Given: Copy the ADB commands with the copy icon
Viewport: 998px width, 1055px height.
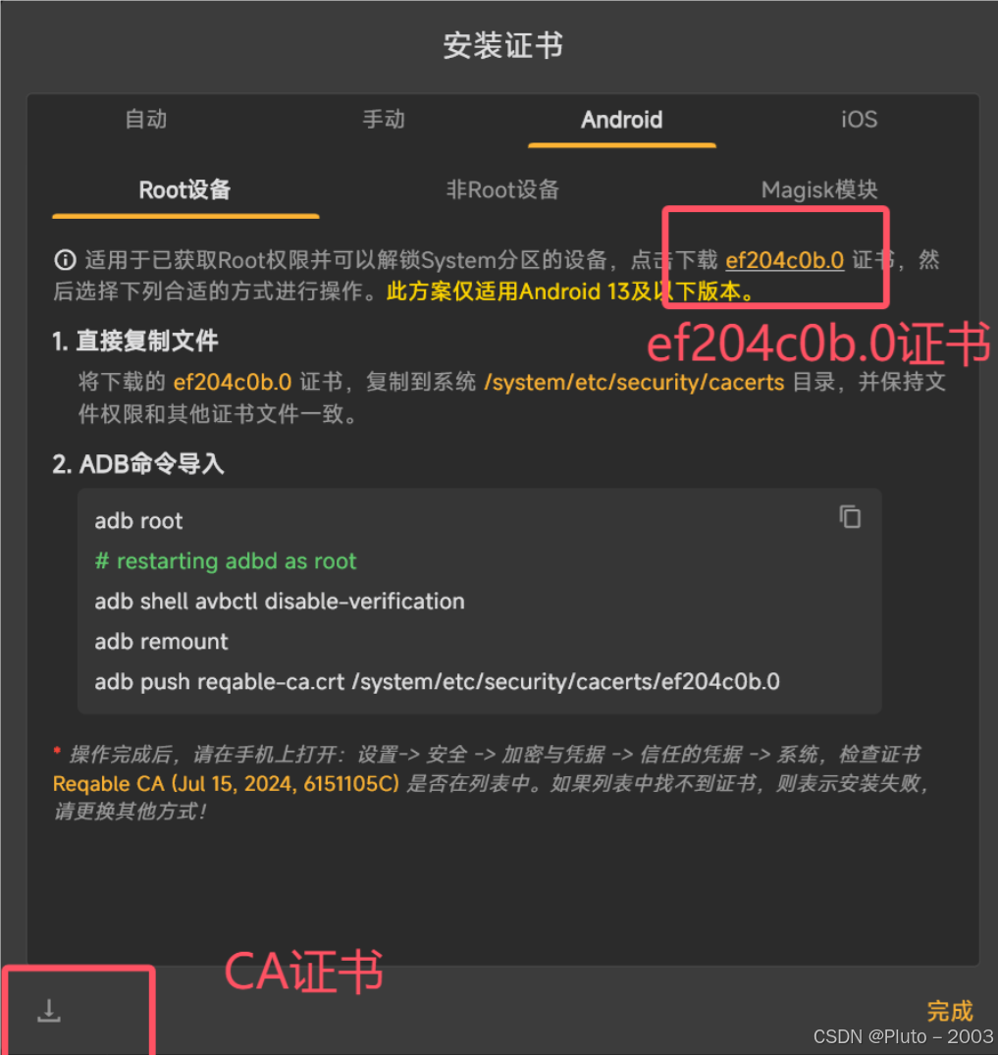Looking at the screenshot, I should click(x=849, y=517).
